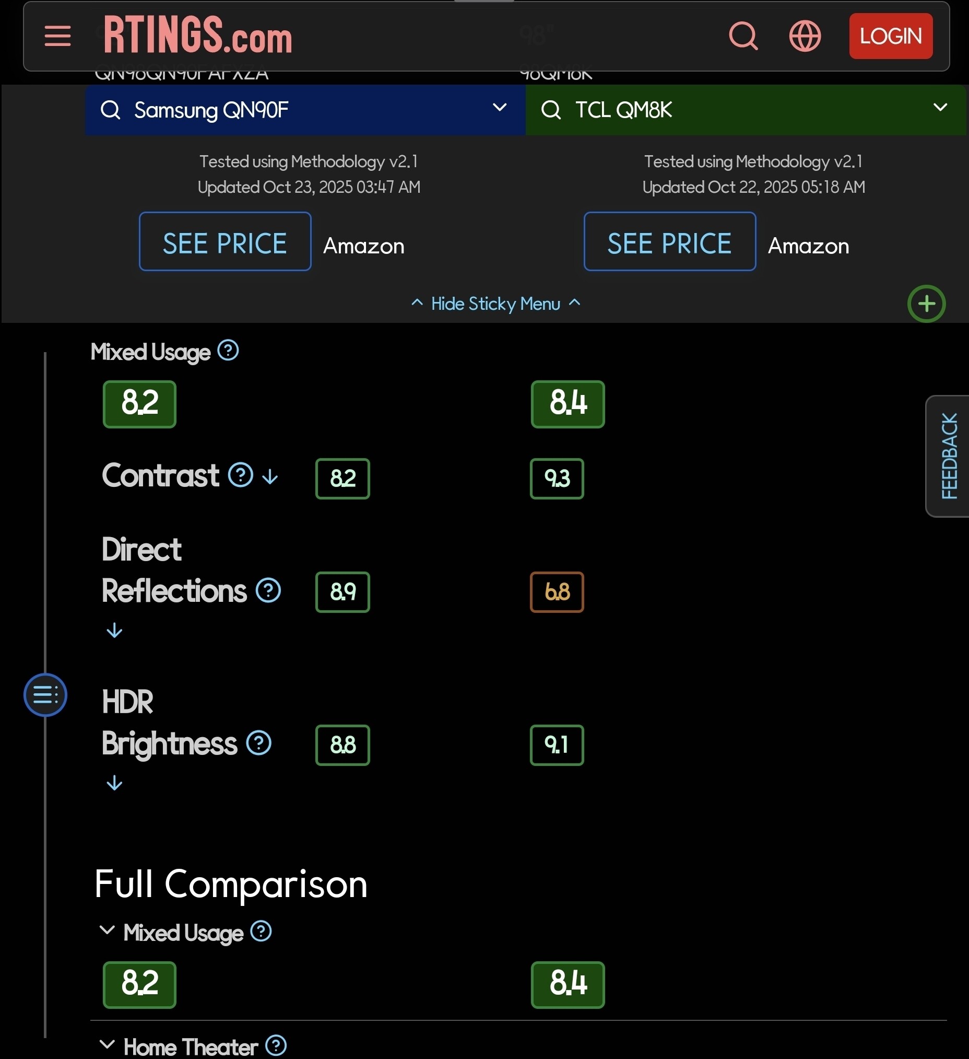Hide Sticky Menu toggle link
969x1059 pixels.
[496, 304]
